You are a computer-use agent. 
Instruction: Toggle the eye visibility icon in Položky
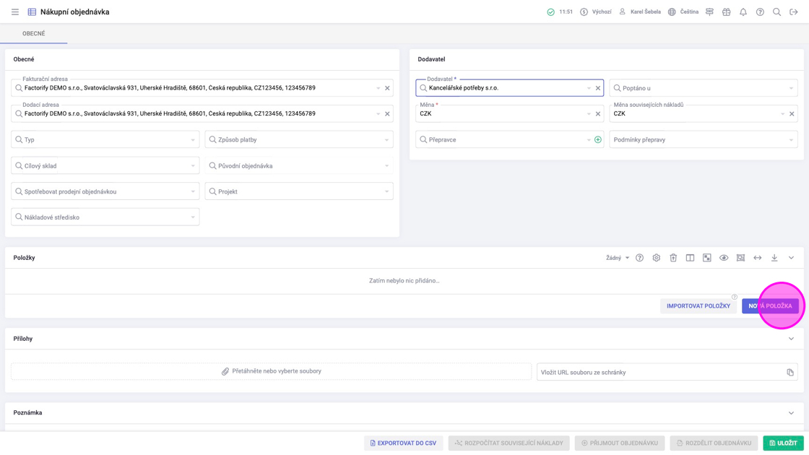pos(724,258)
